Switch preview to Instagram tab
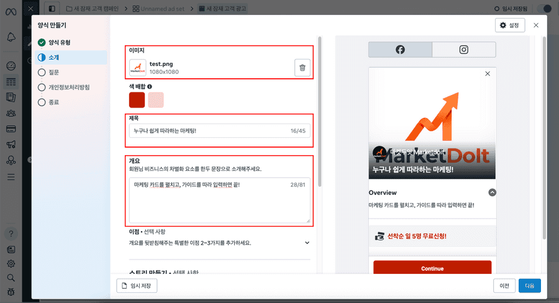559x303 pixels. [x=464, y=50]
